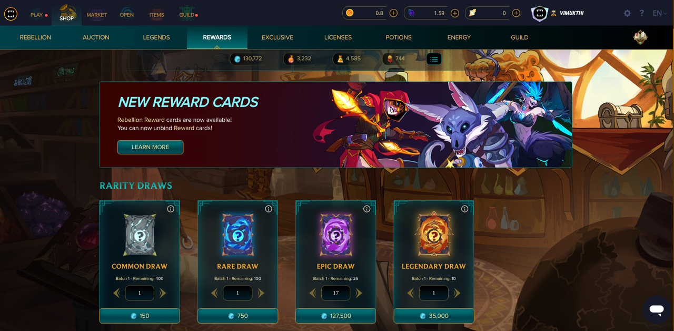Decrease Rare Draw quantity with left arrow

(x=214, y=293)
